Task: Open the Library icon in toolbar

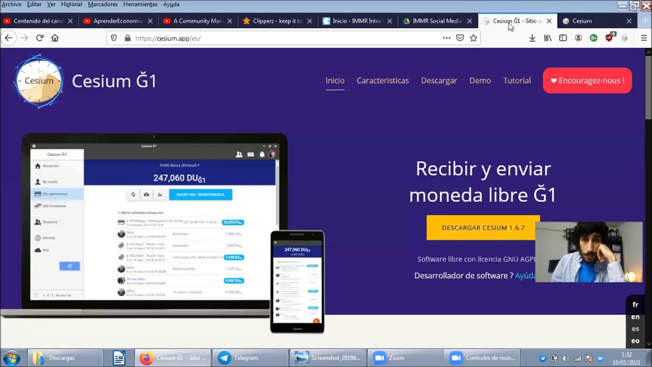Action: pyautogui.click(x=548, y=38)
